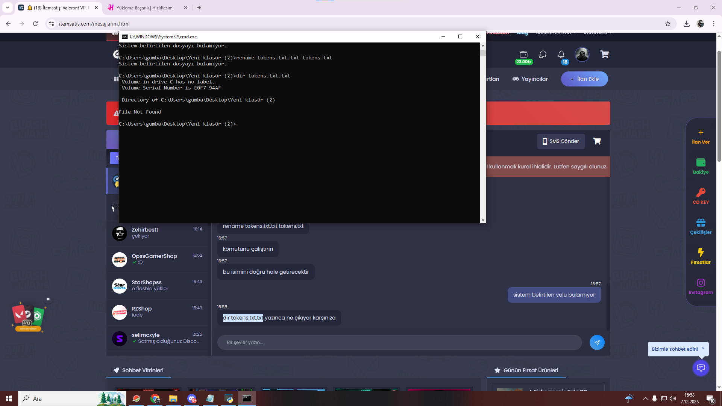Image resolution: width=722 pixels, height=406 pixels.
Task: Click the 'bu isimini doğru hale getirecektir' message
Action: click(x=266, y=272)
